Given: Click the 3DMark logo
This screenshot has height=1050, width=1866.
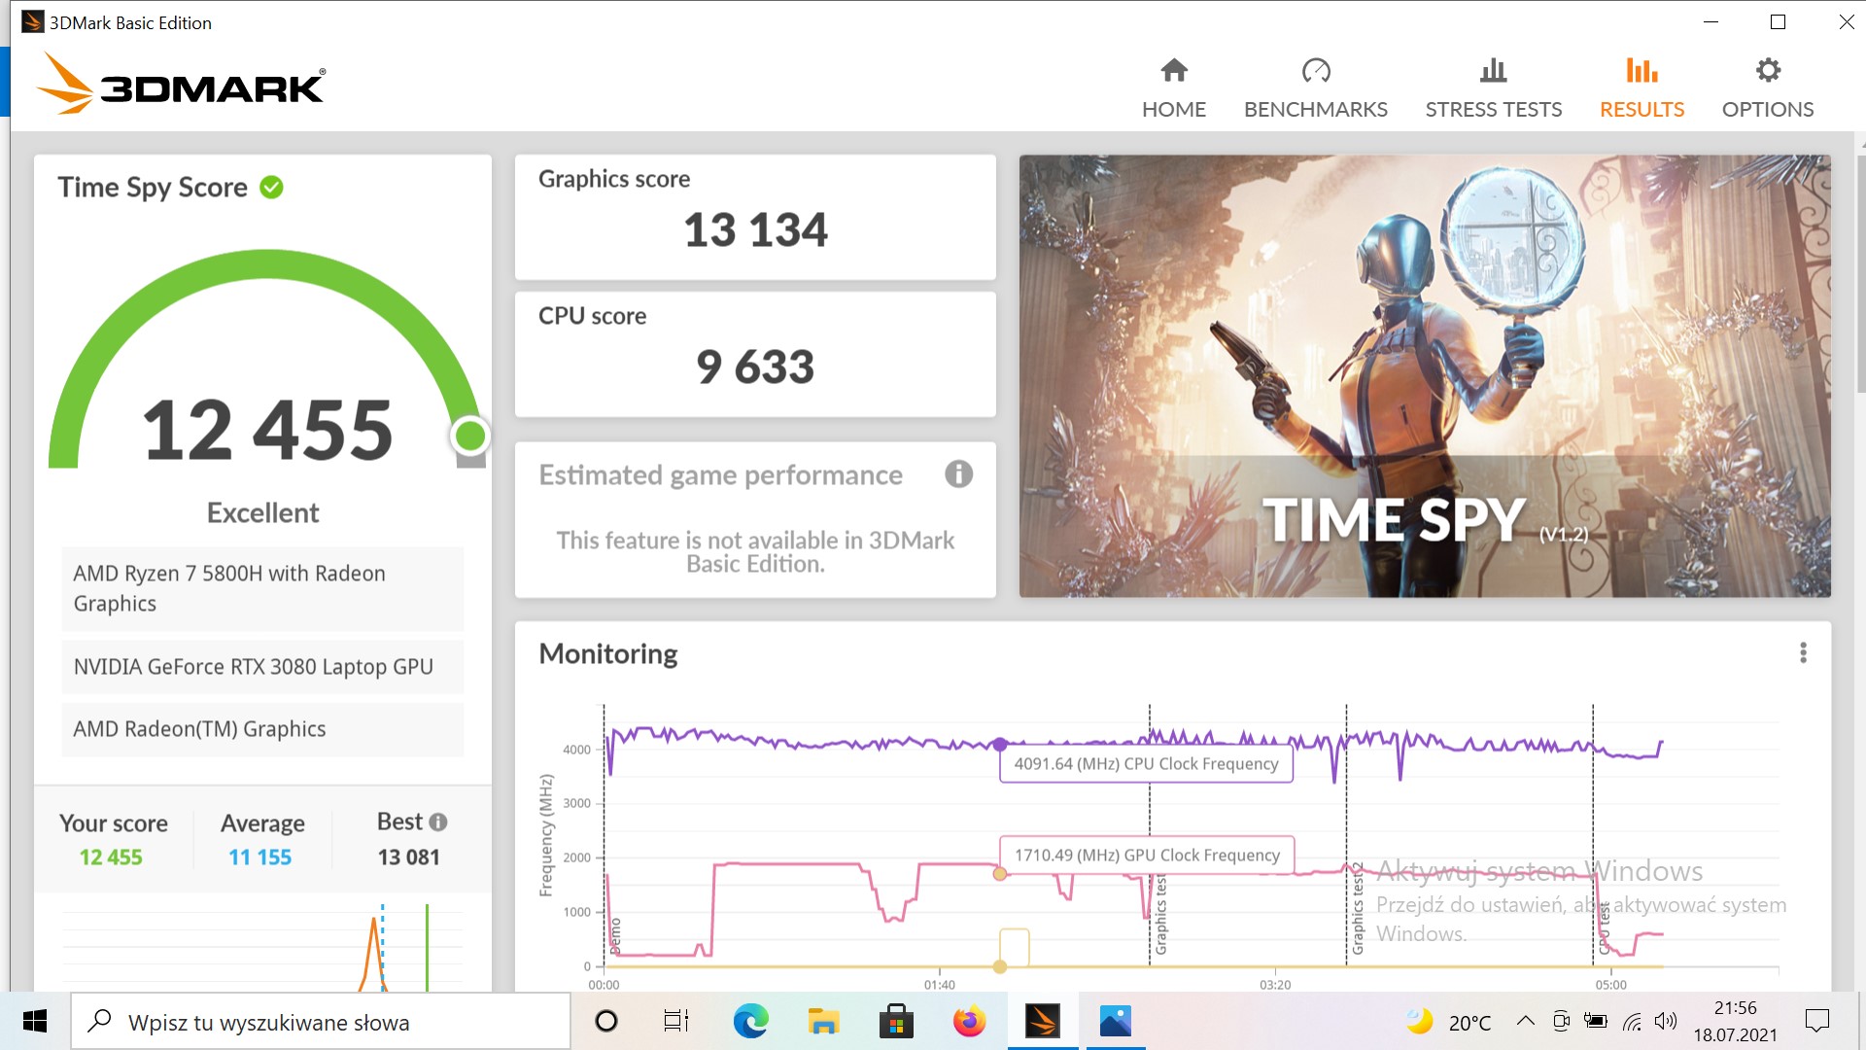Looking at the screenshot, I should click(x=182, y=85).
